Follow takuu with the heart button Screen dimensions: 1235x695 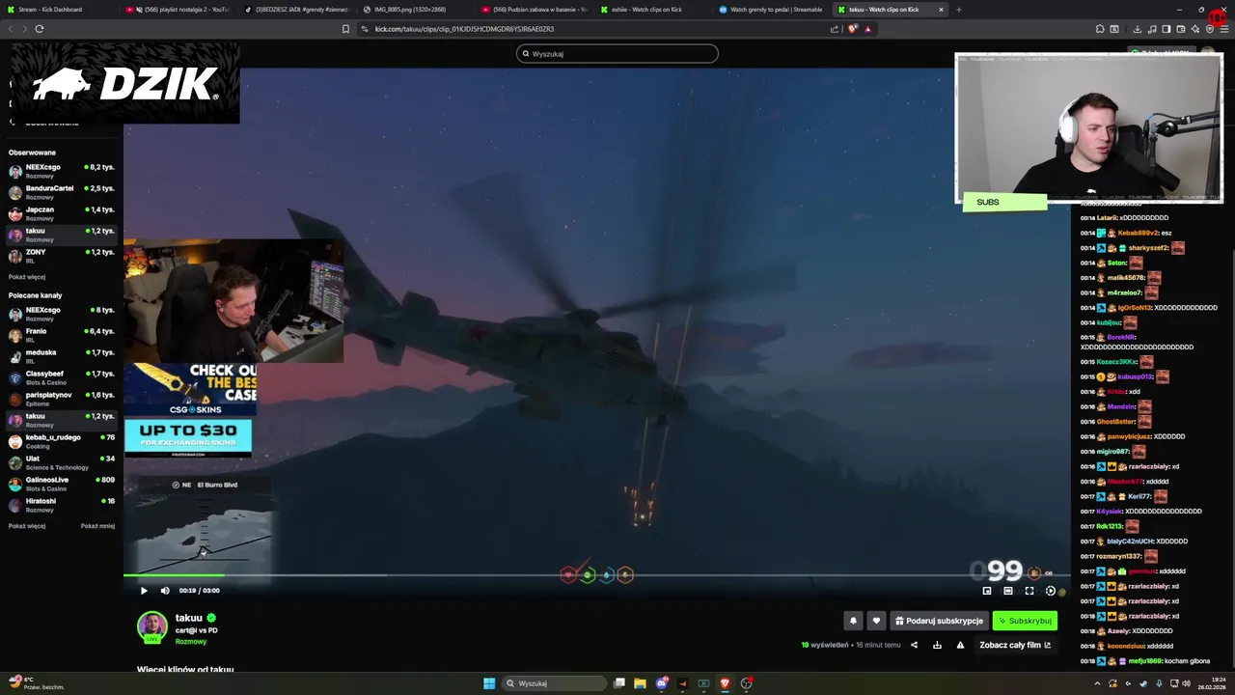click(876, 621)
